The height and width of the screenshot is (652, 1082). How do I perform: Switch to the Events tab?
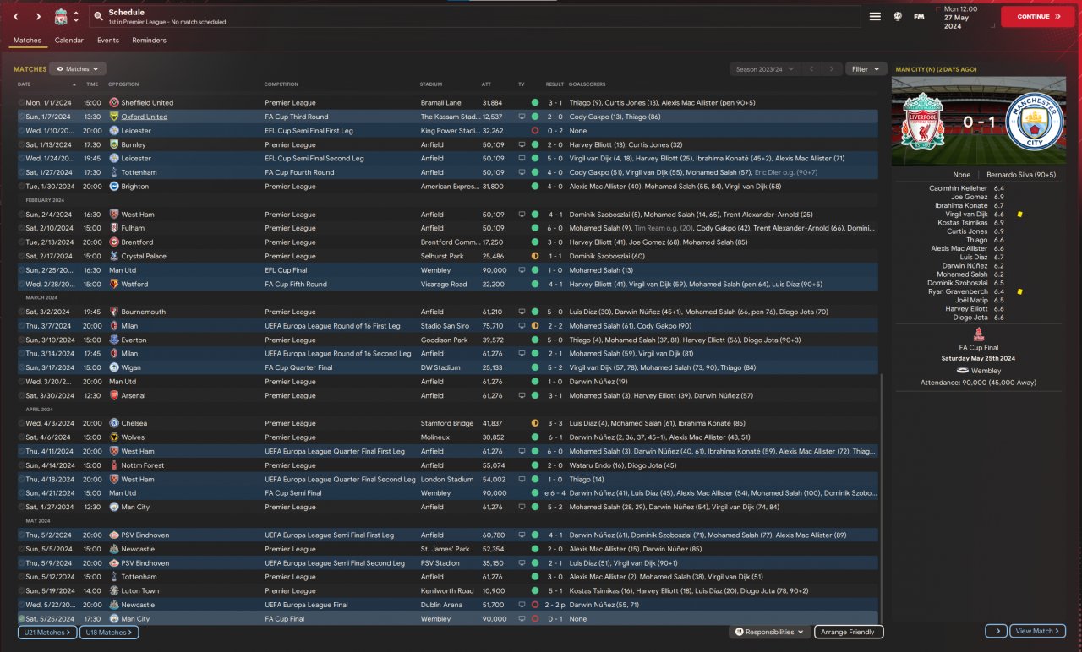[x=108, y=40]
